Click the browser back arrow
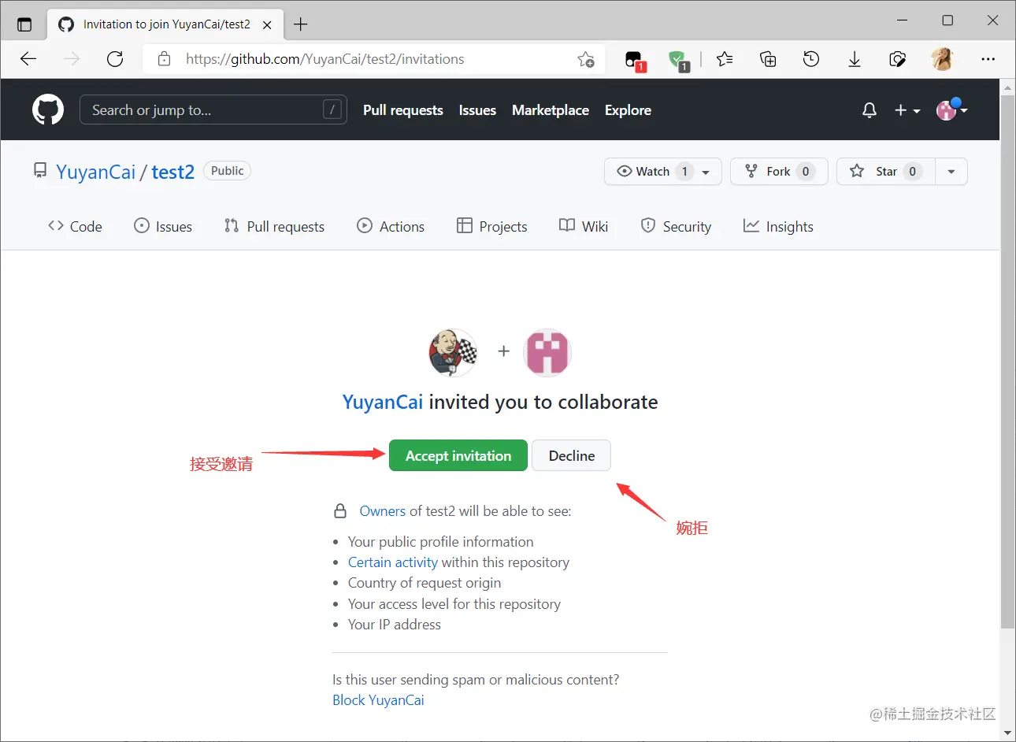Viewport: 1016px width, 742px height. (28, 59)
